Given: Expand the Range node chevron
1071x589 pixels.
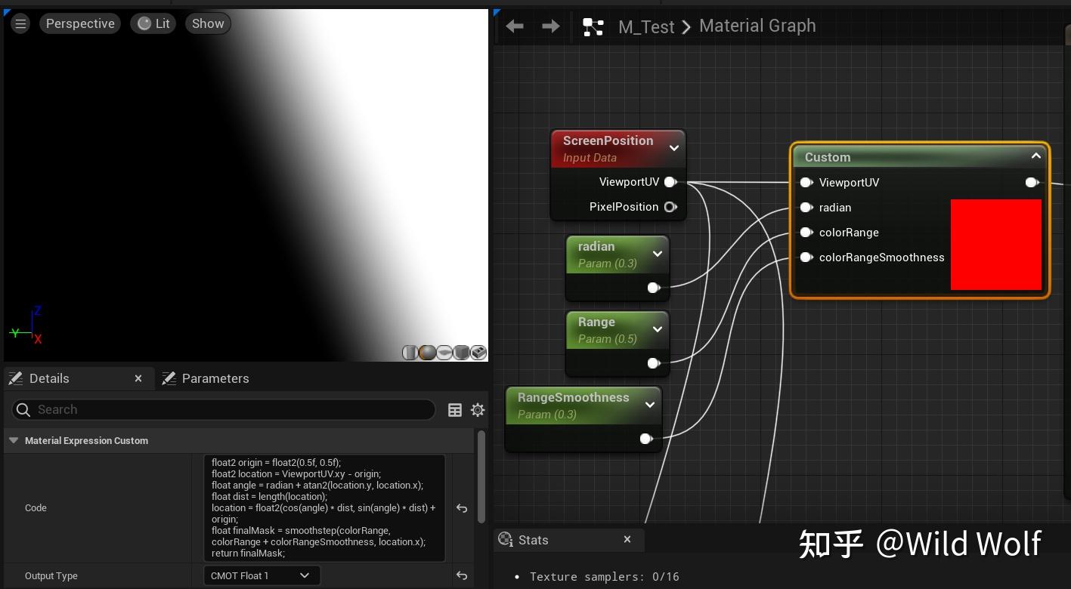Looking at the screenshot, I should click(658, 329).
